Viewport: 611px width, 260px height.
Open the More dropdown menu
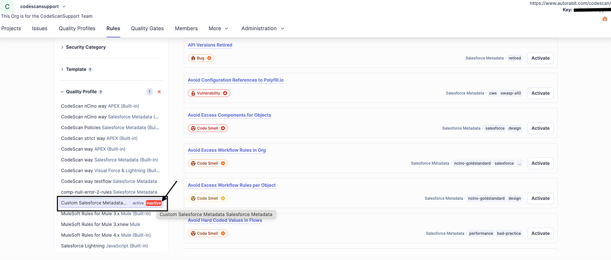(218, 28)
